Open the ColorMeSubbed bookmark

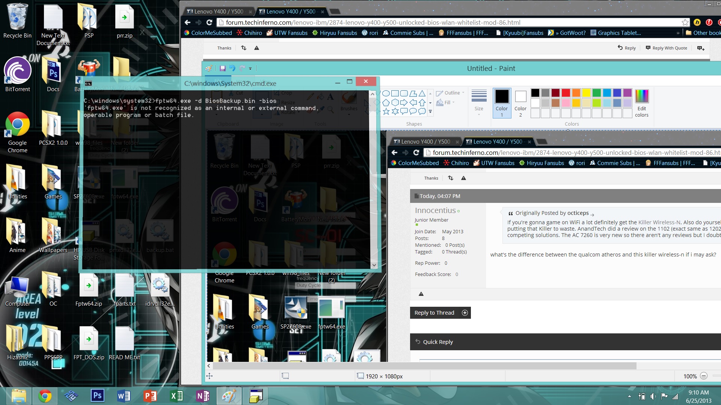208,33
